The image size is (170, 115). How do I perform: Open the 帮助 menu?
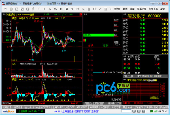[163, 9]
